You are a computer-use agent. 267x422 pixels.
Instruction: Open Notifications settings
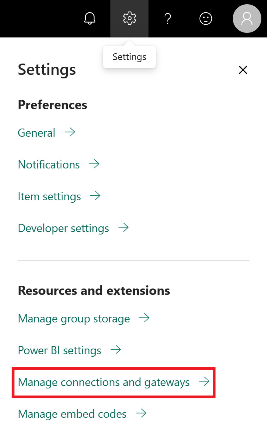pos(49,165)
